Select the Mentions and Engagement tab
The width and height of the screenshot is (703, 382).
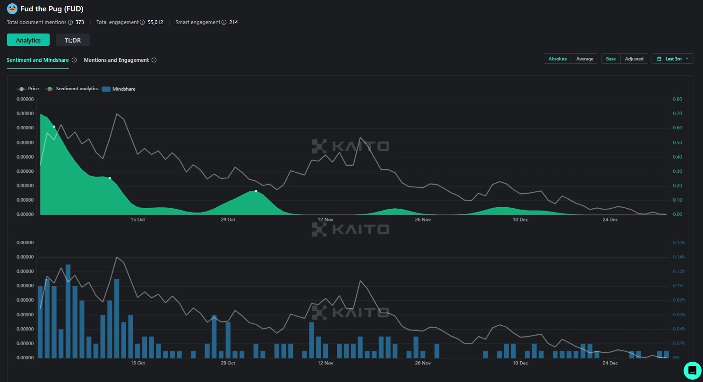pyautogui.click(x=116, y=60)
